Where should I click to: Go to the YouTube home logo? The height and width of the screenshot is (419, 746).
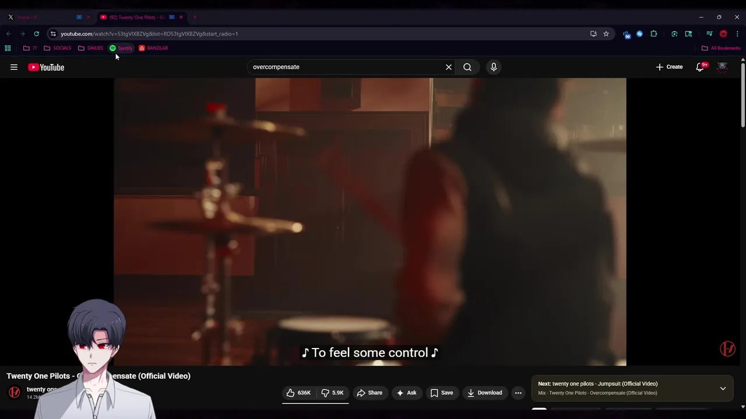click(x=46, y=68)
